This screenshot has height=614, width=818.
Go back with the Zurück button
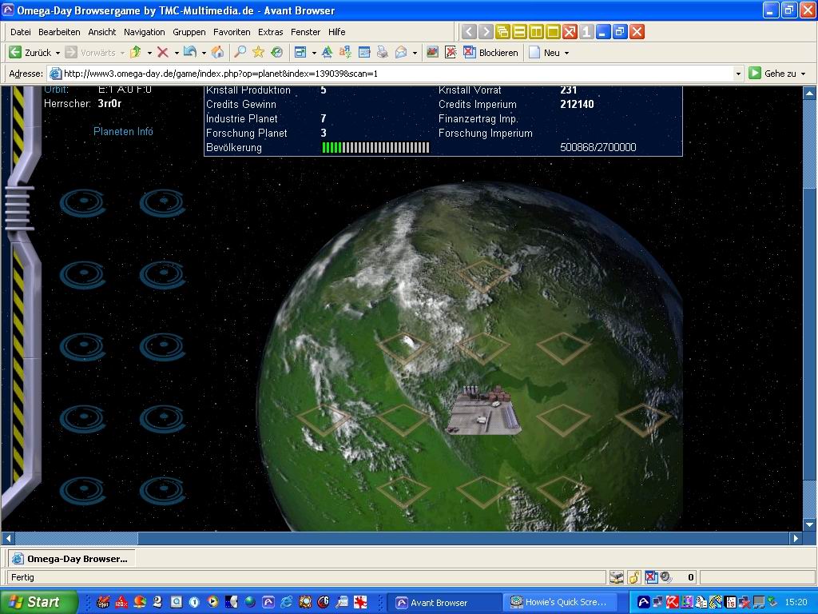pyautogui.click(x=30, y=52)
